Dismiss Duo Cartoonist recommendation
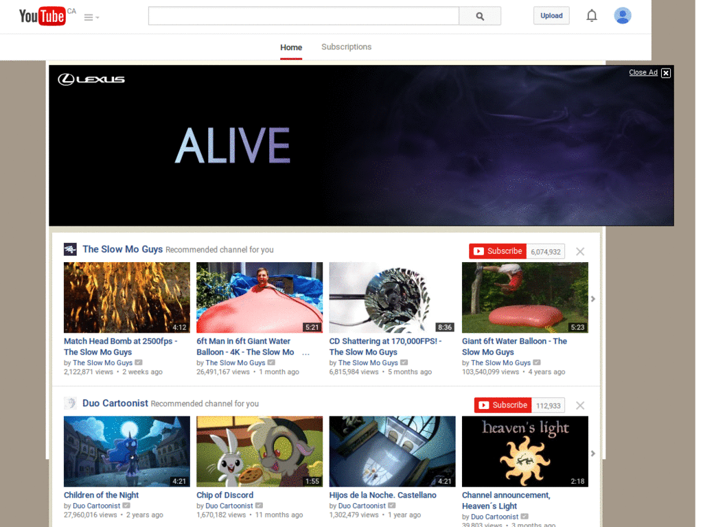Image resolution: width=703 pixels, height=527 pixels. [x=580, y=406]
